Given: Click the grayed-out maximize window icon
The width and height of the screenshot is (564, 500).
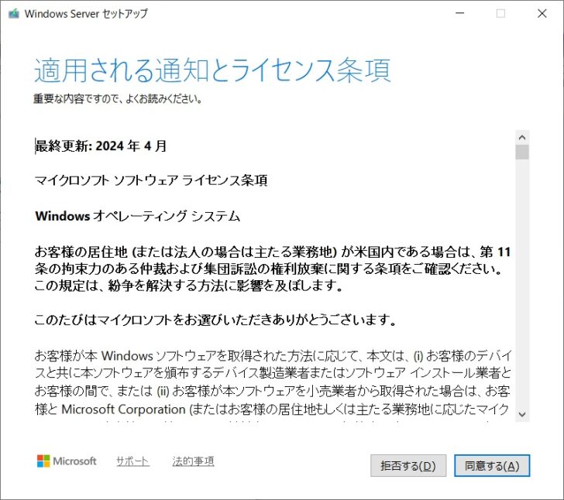Looking at the screenshot, I should pos(500,13).
